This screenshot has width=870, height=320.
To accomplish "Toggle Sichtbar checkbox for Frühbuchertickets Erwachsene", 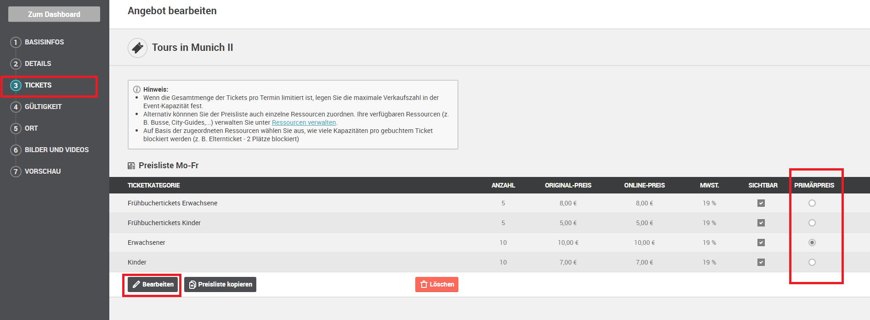I will tap(761, 203).
